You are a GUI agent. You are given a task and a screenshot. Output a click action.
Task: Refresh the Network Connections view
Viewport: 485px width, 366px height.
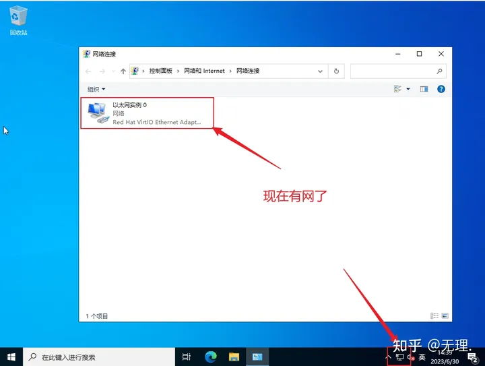coord(336,71)
